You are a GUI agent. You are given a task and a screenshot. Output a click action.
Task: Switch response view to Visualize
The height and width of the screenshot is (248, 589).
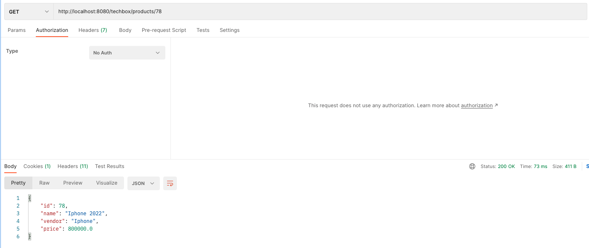[x=106, y=182]
